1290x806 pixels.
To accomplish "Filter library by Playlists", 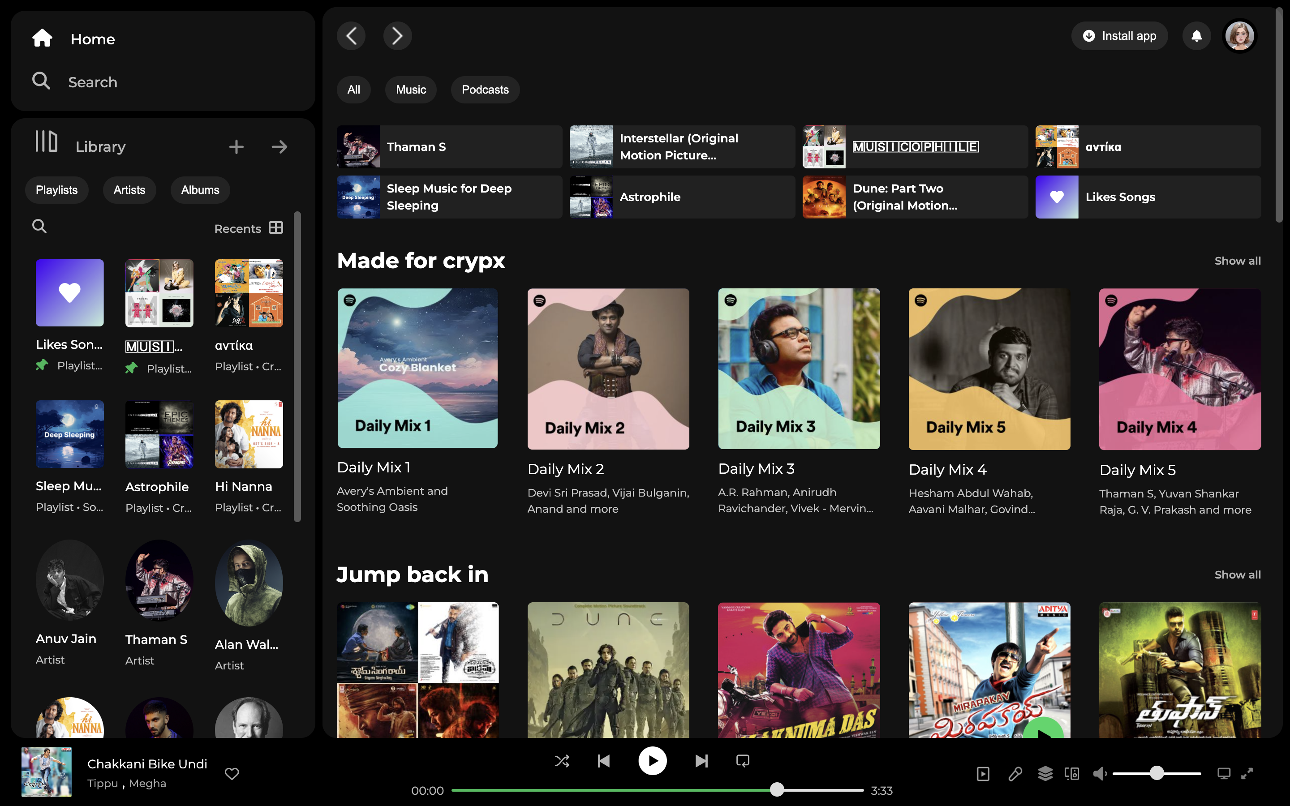I will (56, 190).
